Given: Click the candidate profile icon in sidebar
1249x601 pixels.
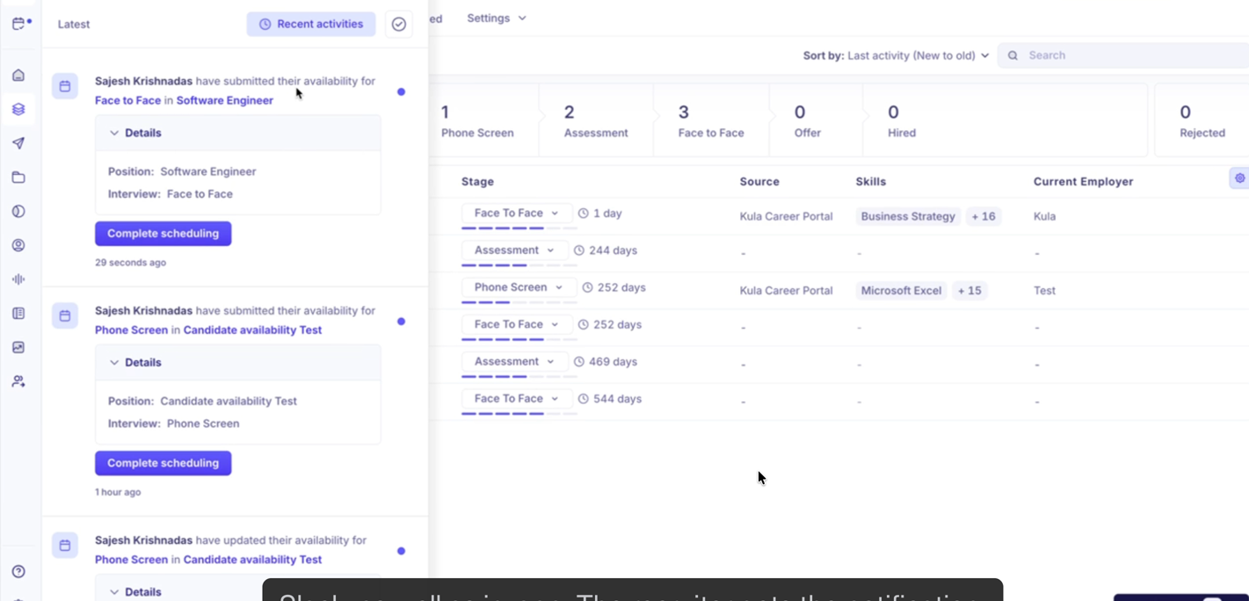Looking at the screenshot, I should tap(18, 245).
